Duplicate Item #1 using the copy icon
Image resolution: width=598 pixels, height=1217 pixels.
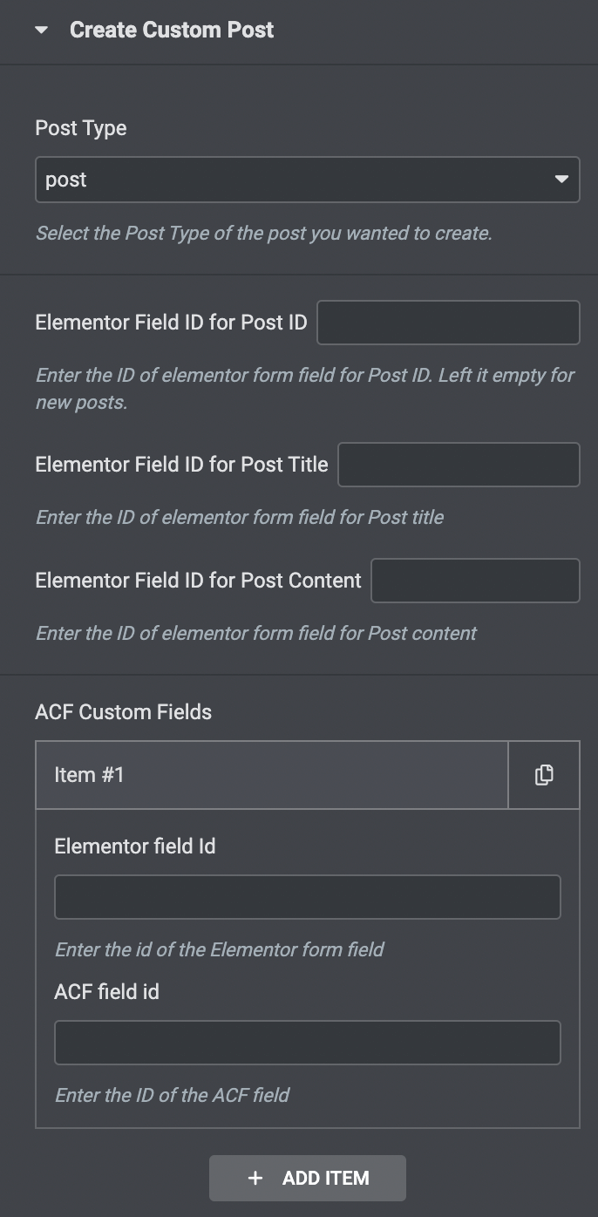[x=544, y=775]
